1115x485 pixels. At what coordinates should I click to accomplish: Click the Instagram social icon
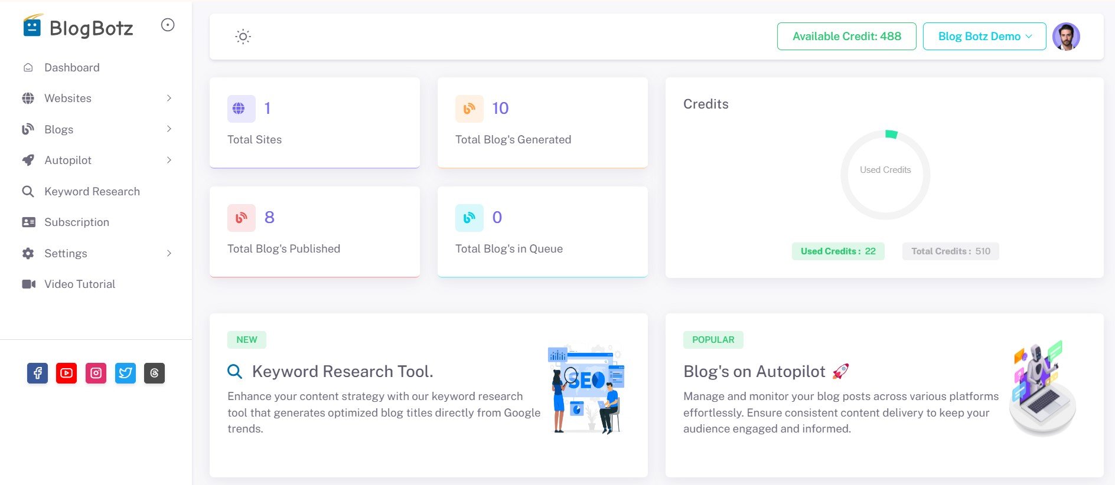(96, 373)
